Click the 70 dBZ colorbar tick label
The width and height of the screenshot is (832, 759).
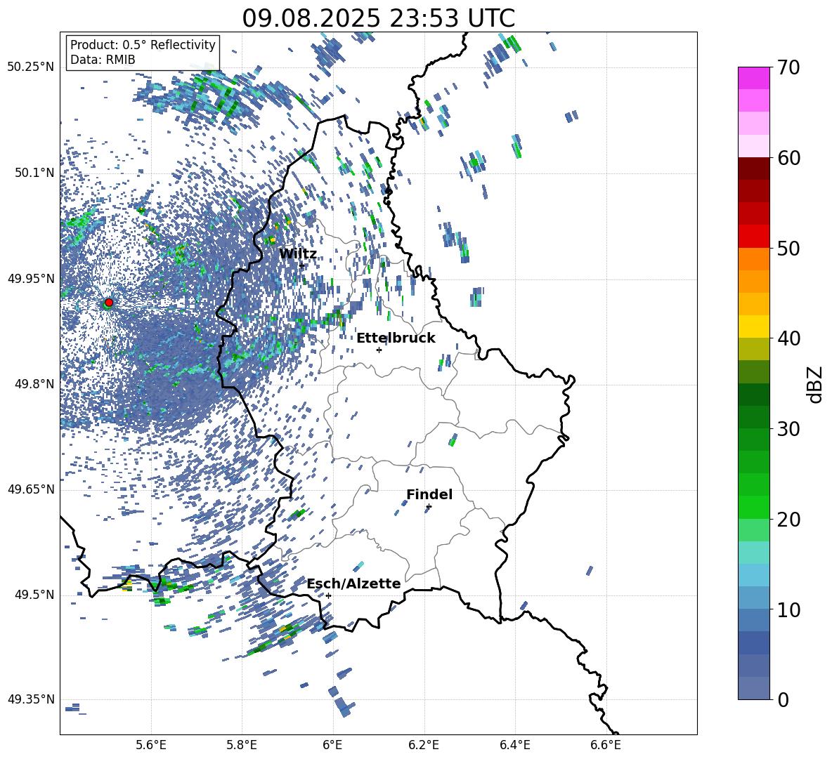(x=788, y=67)
